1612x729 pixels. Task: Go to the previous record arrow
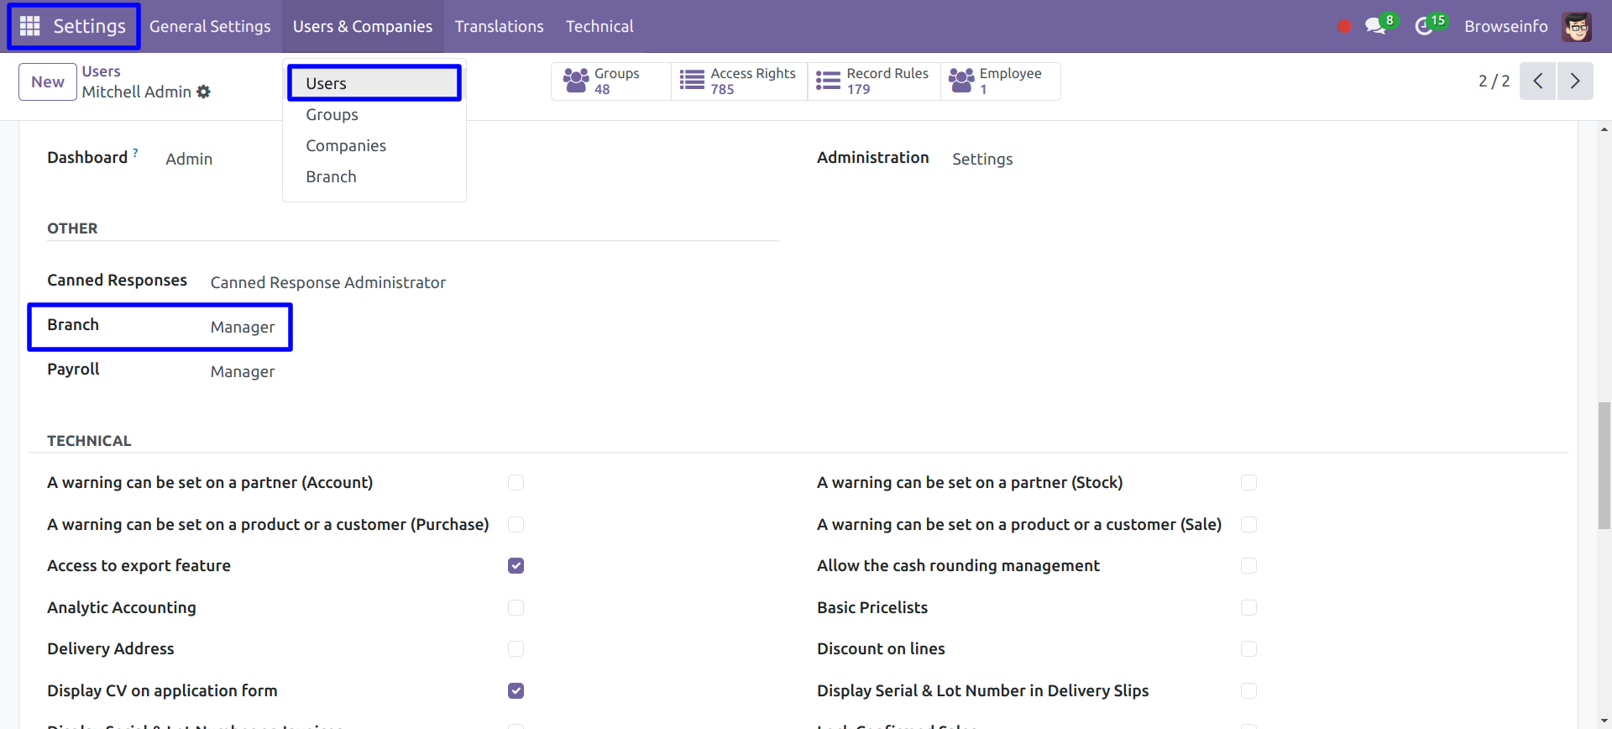tap(1537, 81)
